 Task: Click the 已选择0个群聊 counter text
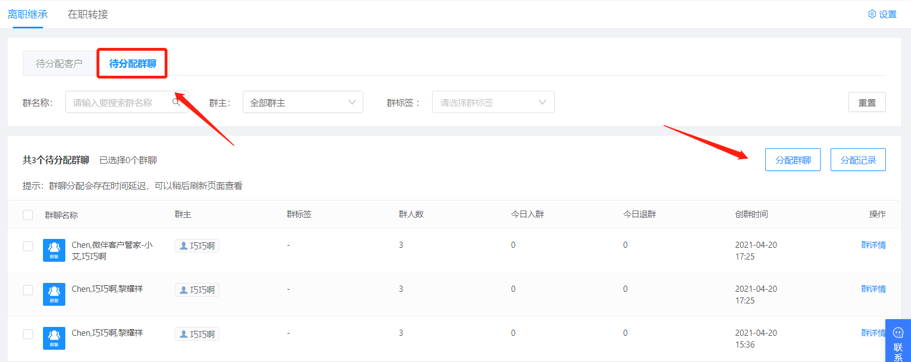point(128,160)
